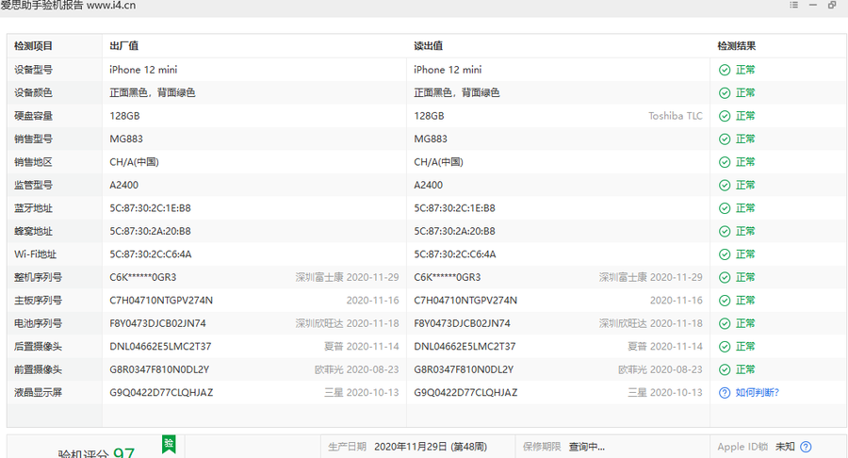The height and width of the screenshot is (458, 848).
Task: Click the check icon in 前置摄像头 row
Action: tap(725, 369)
